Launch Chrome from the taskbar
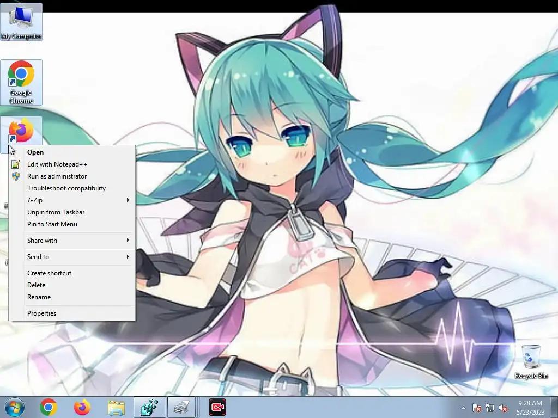 48,407
